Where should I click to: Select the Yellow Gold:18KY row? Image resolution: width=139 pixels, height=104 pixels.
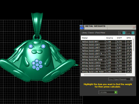click(106, 51)
